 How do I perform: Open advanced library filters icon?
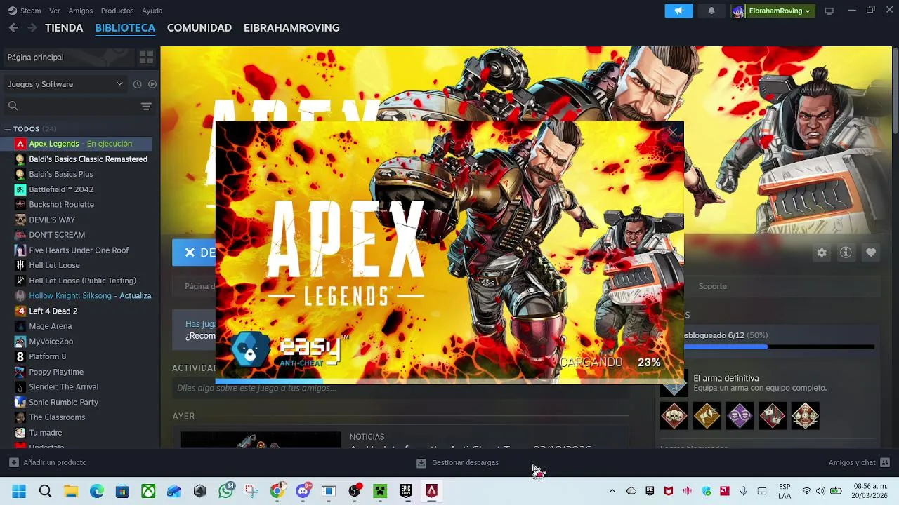click(146, 106)
